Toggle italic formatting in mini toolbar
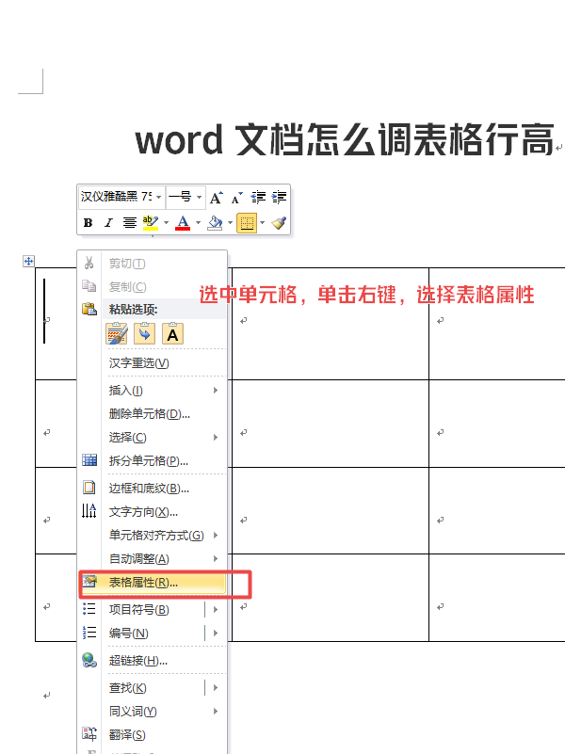565x754 pixels. [x=108, y=223]
